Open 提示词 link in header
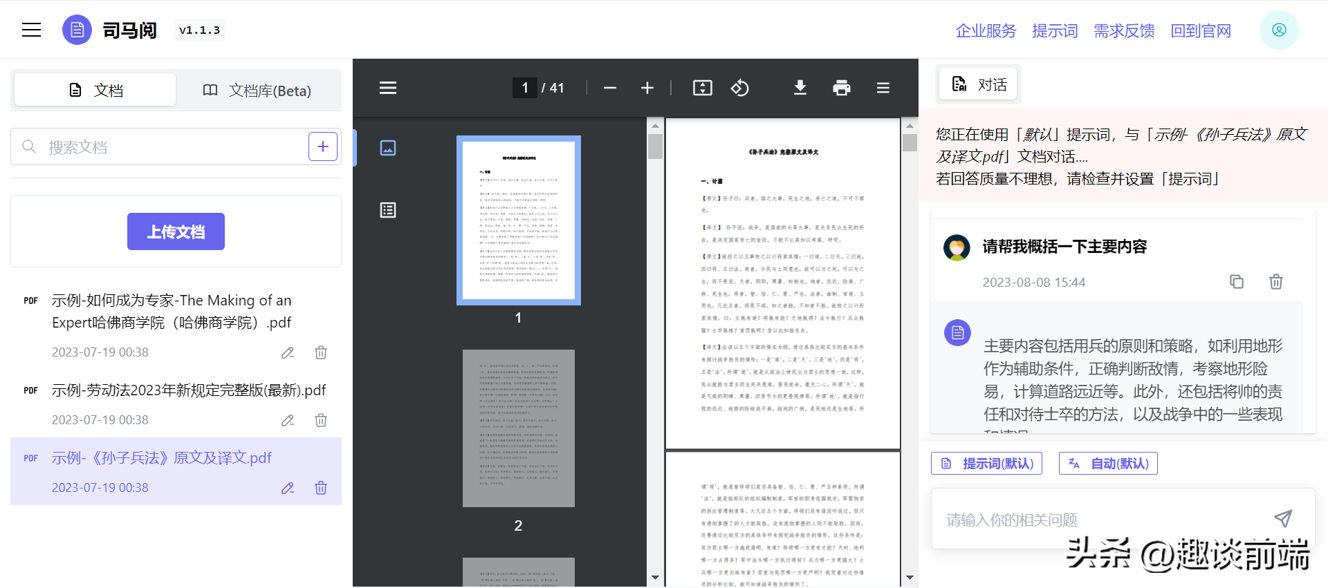The height and width of the screenshot is (588, 1328). [x=1055, y=31]
